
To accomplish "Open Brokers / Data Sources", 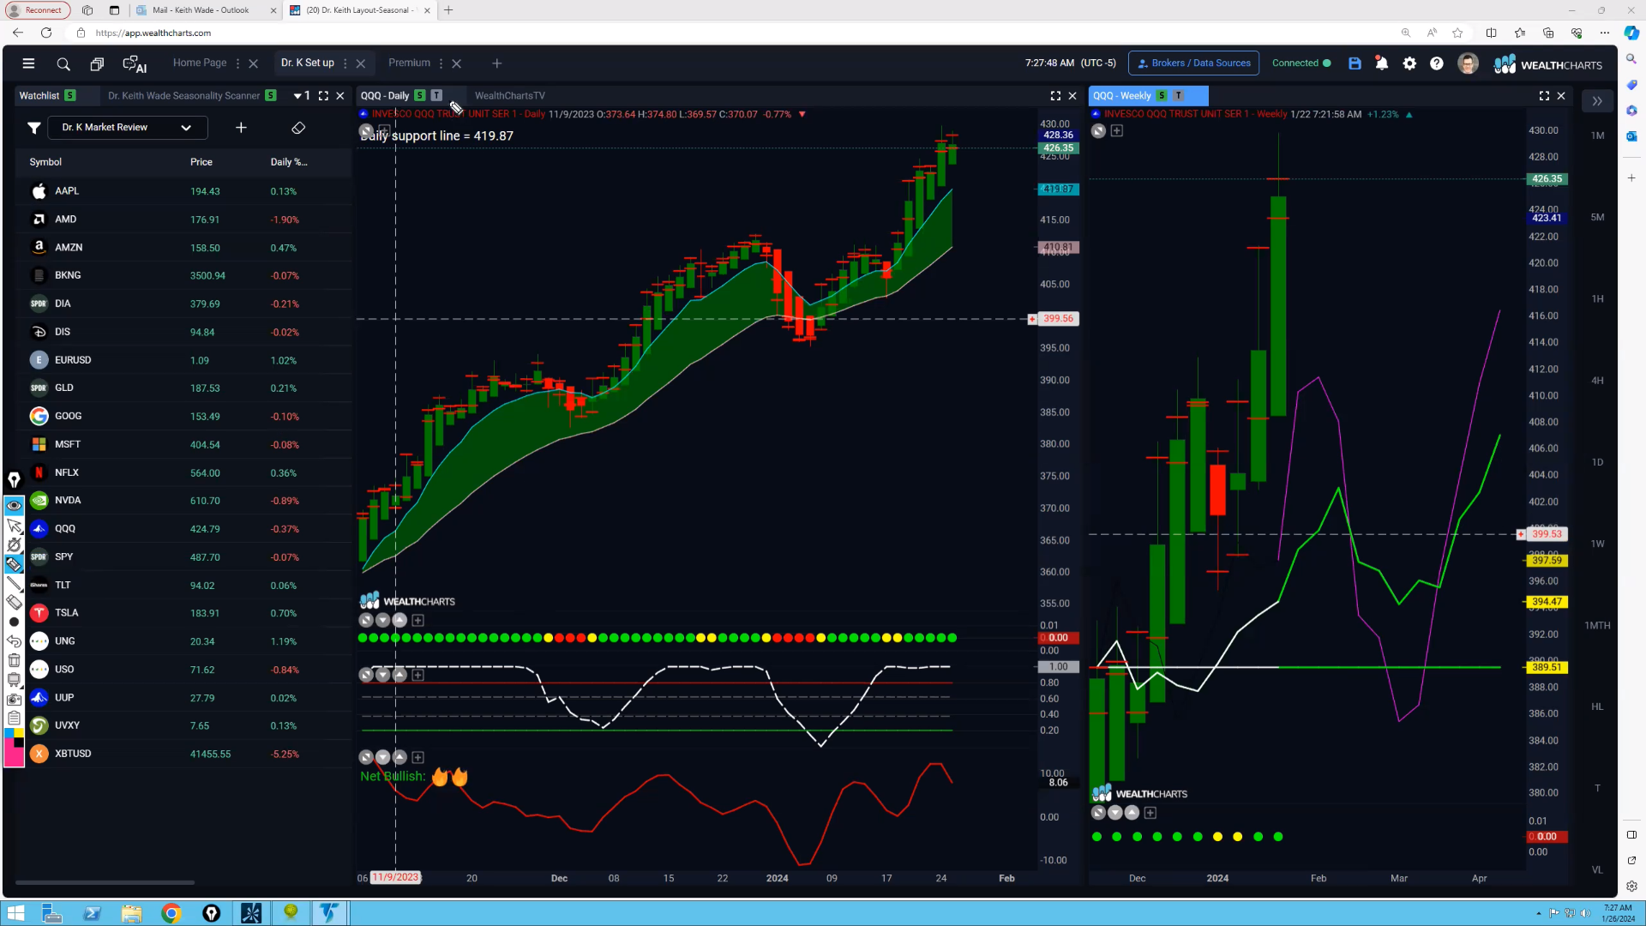I will (1193, 63).
